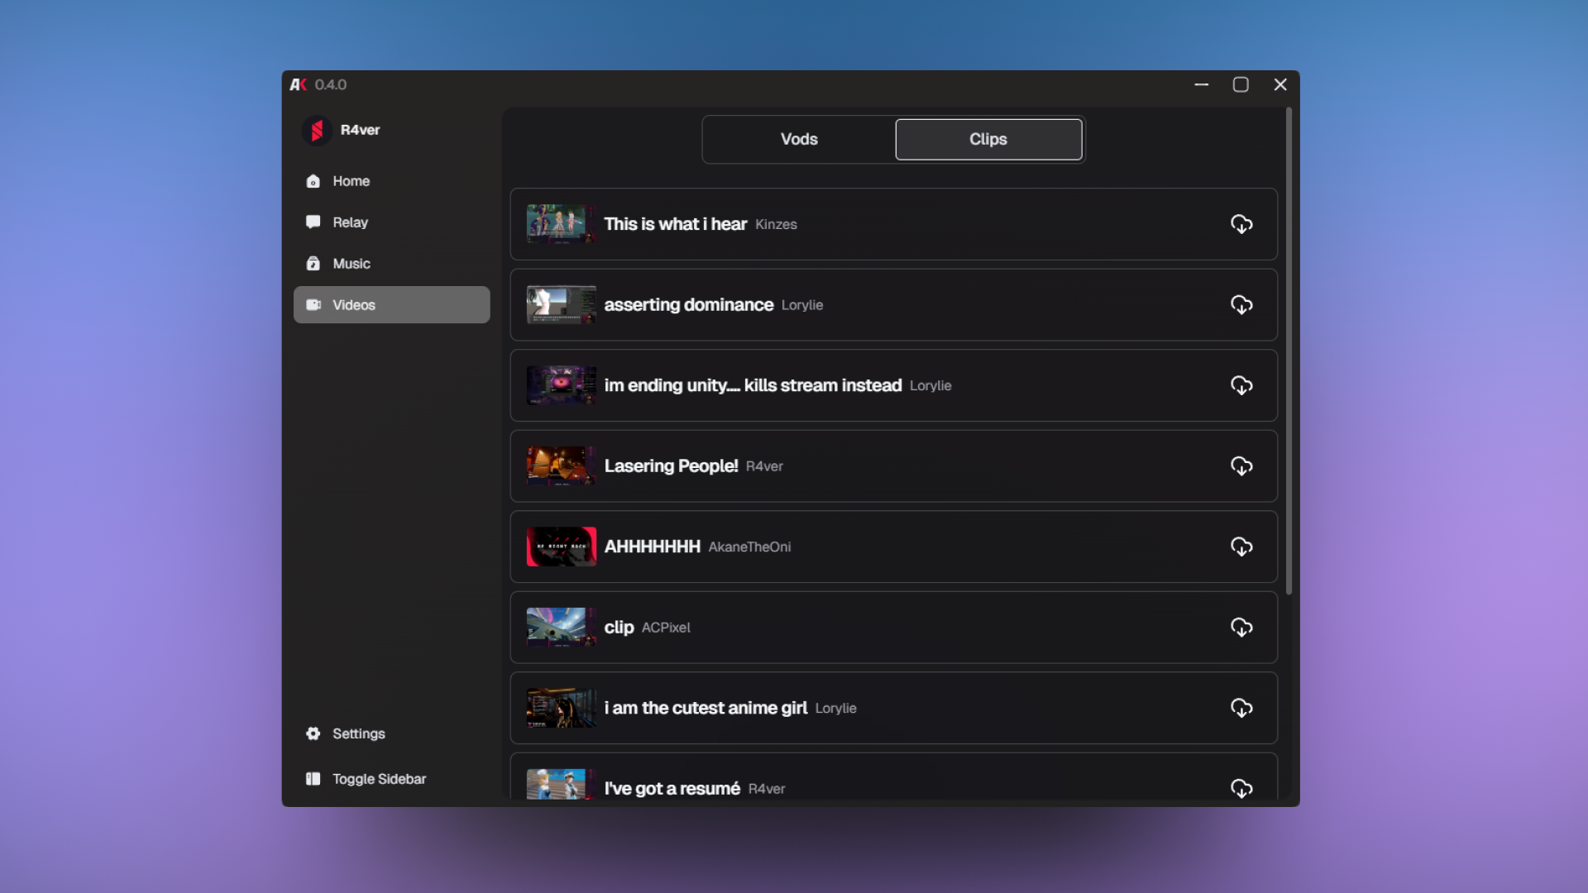
Task: Click the R4ver profile logo icon
Action: pyautogui.click(x=317, y=130)
